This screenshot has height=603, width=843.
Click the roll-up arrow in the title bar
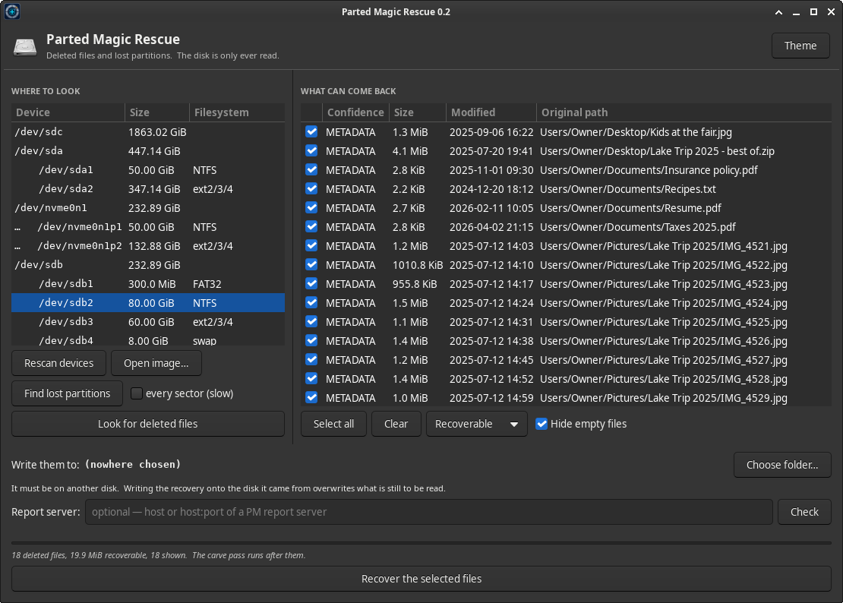point(778,12)
